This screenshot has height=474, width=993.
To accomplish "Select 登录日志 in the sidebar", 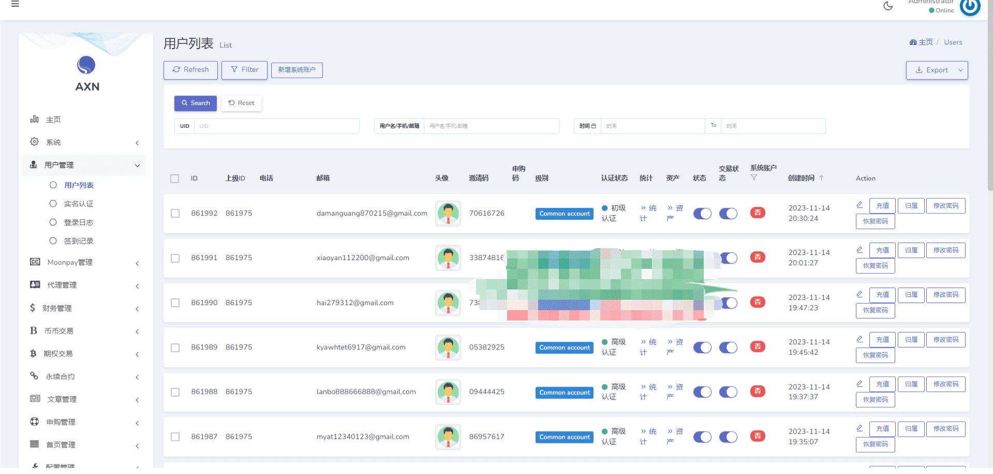I will point(79,222).
